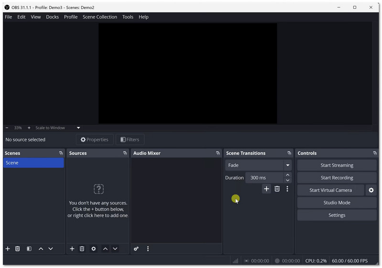Click the black preview canvas
This screenshot has width=382, height=268.
188,74
